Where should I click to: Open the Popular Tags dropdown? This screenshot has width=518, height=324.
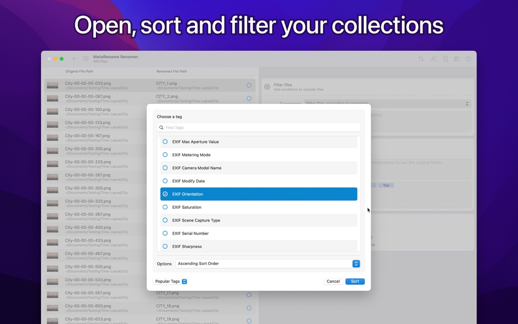[170, 281]
